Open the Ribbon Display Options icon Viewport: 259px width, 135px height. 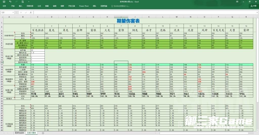pos(237,2)
